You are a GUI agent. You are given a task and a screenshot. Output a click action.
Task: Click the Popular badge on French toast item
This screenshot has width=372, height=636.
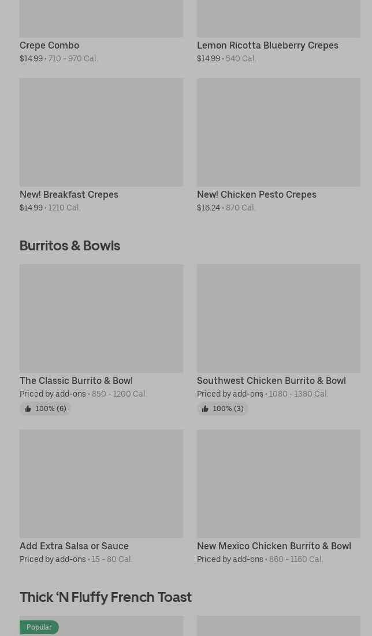39,627
